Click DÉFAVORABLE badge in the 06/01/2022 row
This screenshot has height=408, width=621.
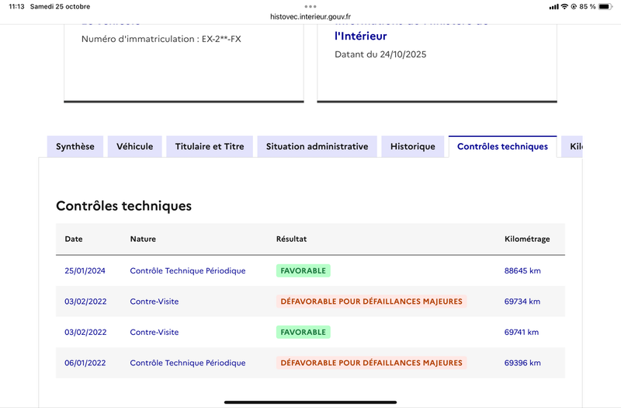tap(372, 363)
